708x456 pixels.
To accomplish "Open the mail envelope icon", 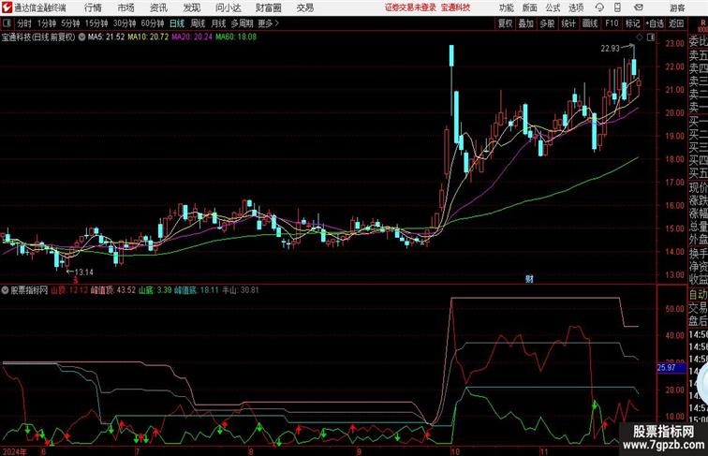I will (x=639, y=7).
